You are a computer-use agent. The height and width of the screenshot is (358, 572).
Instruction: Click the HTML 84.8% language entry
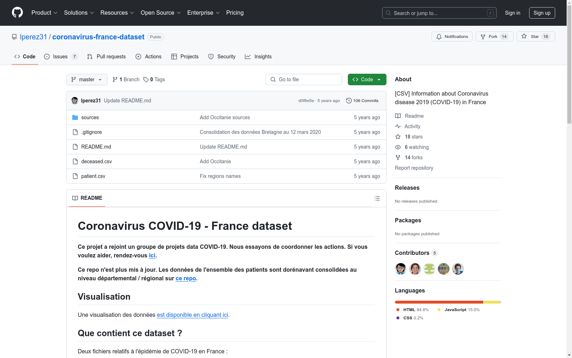413,310
